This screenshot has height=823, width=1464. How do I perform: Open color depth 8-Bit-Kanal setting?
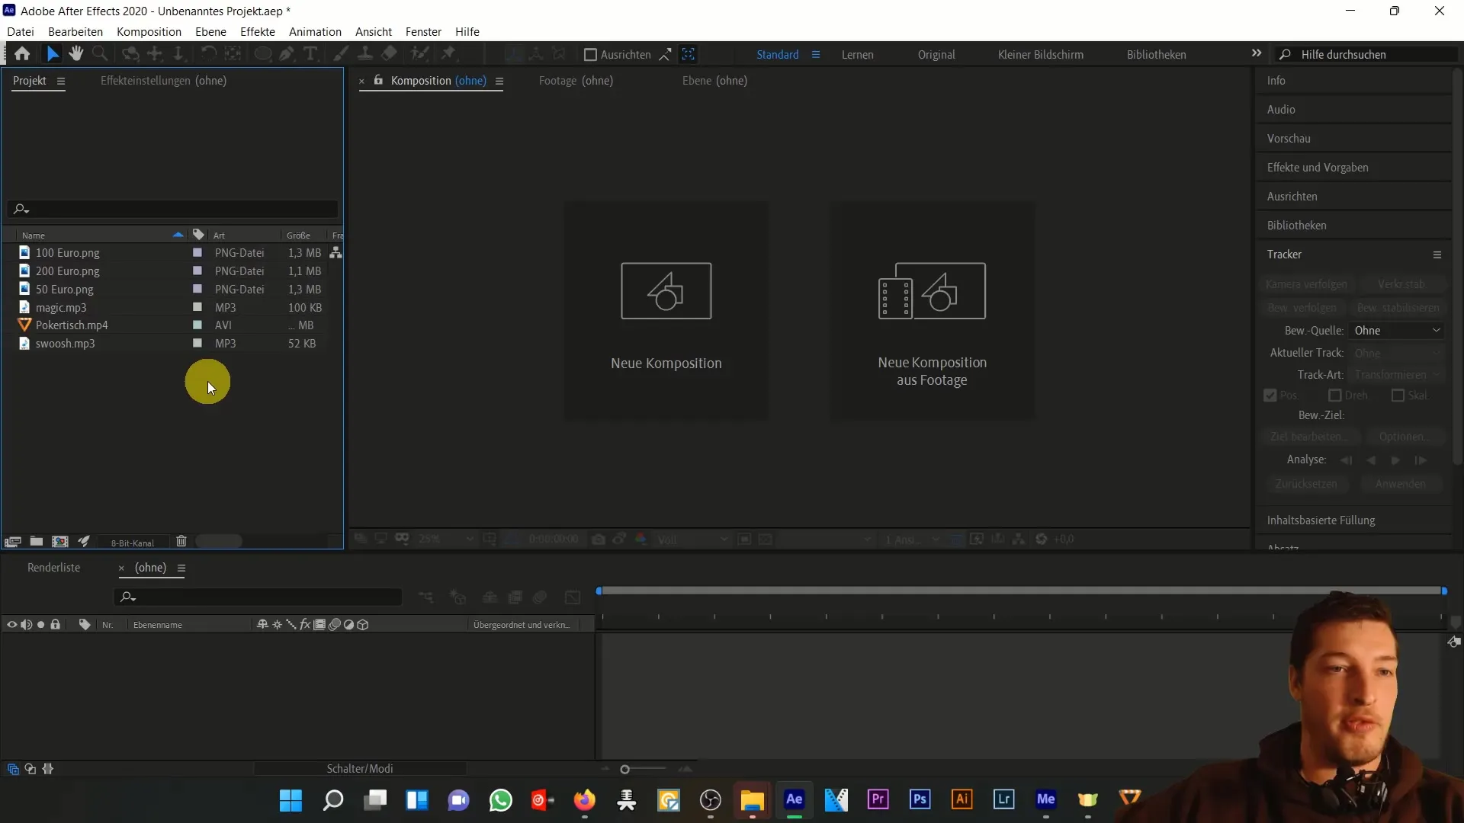(x=133, y=543)
